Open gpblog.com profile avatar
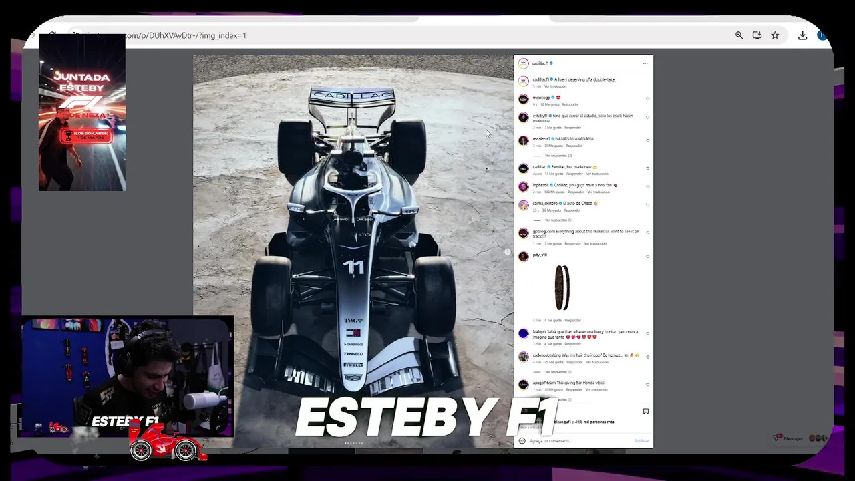The height and width of the screenshot is (481, 855). (524, 232)
